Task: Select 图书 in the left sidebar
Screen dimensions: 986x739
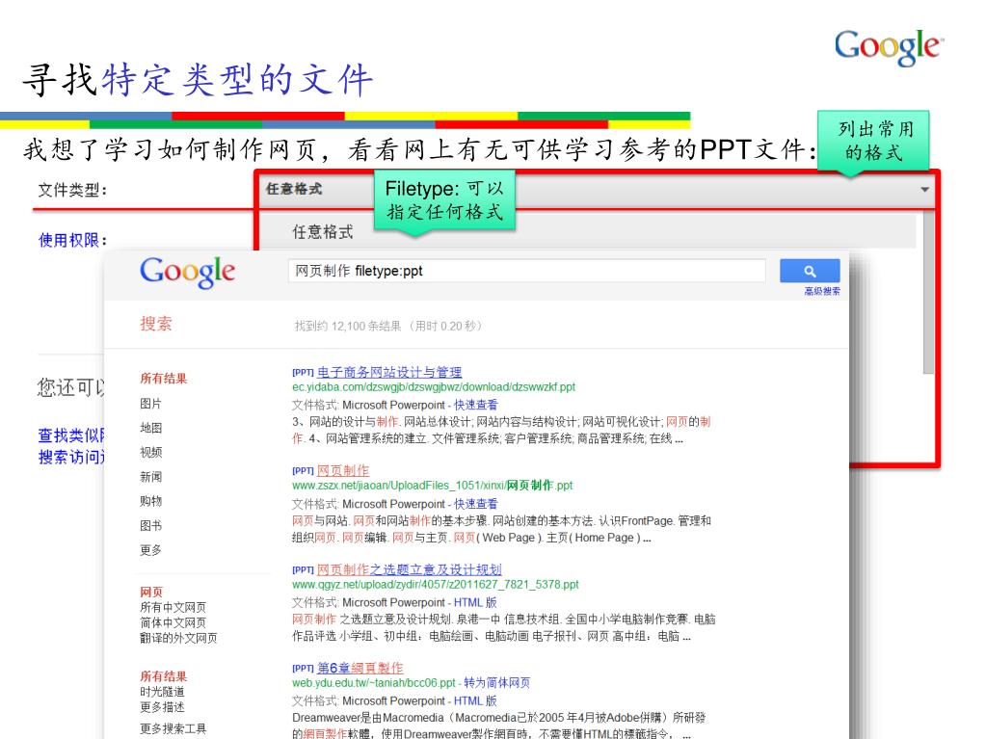Action: pyautogui.click(x=151, y=525)
